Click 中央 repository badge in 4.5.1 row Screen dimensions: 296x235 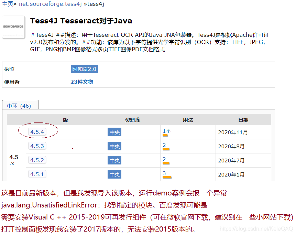click(x=114, y=174)
